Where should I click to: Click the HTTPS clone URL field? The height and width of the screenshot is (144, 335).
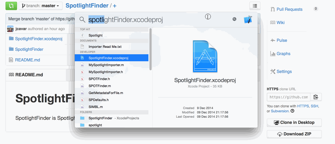coord(288,97)
